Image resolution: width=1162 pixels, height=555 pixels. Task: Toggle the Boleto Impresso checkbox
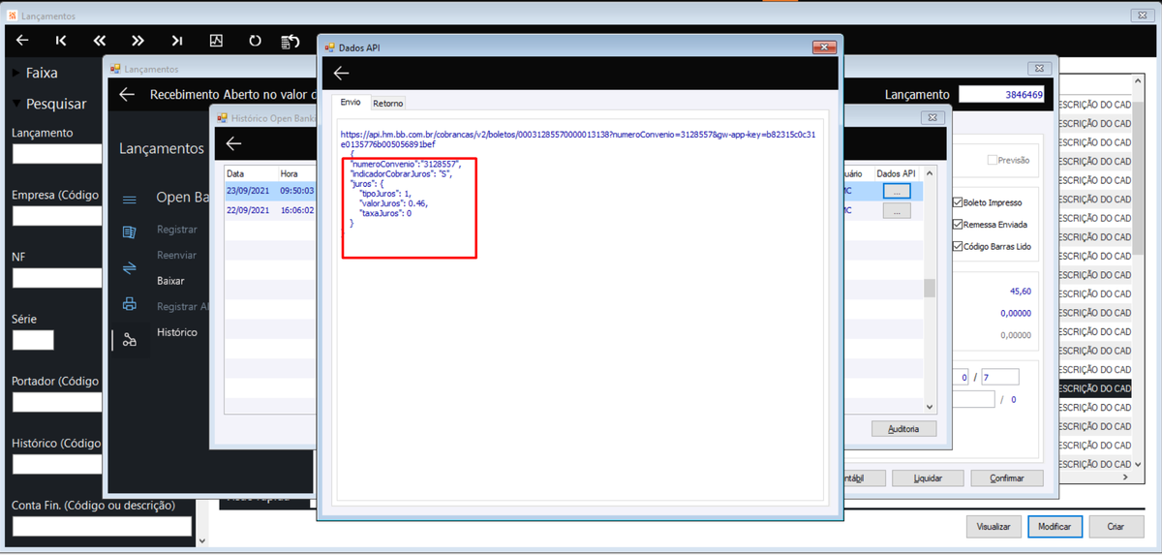click(x=958, y=202)
